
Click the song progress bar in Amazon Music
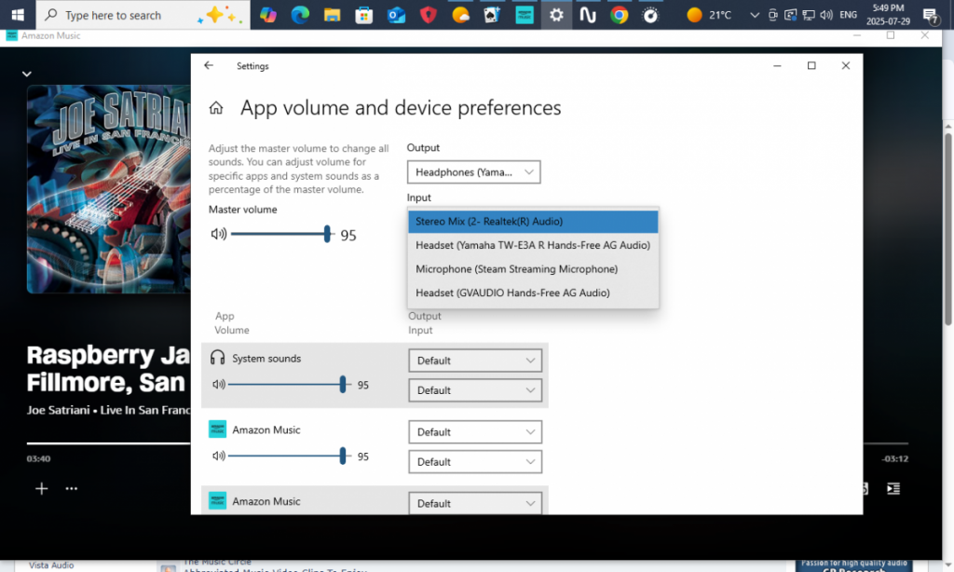(108, 443)
